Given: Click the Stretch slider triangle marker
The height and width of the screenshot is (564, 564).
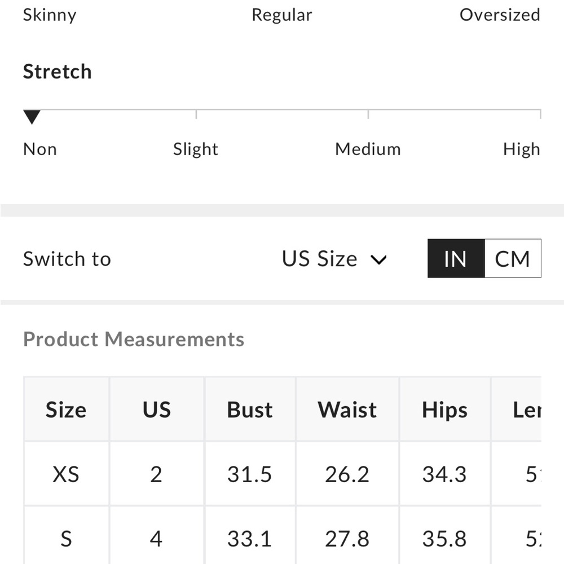Looking at the screenshot, I should click(32, 117).
